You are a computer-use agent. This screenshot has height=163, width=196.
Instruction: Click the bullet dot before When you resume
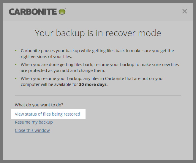[16, 78]
